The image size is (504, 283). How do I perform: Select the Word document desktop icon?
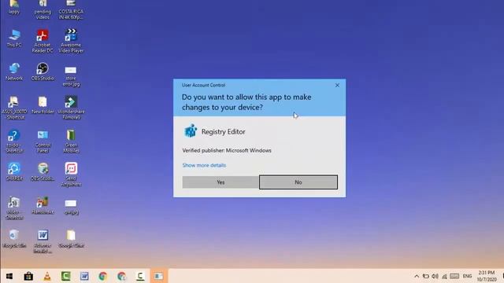43,241
